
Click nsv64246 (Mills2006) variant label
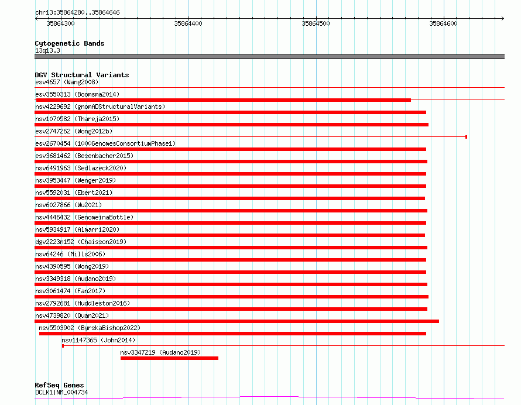point(70,254)
